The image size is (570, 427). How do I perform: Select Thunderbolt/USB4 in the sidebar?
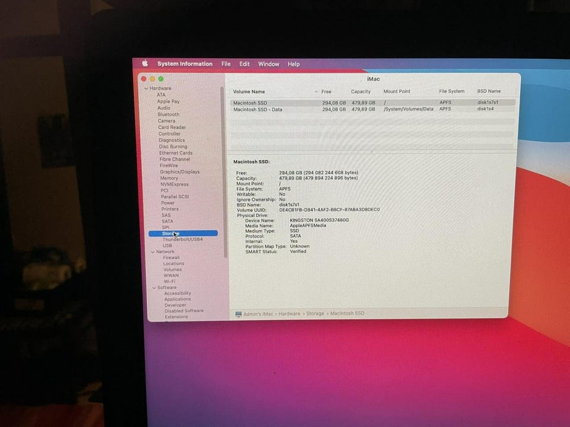point(182,239)
